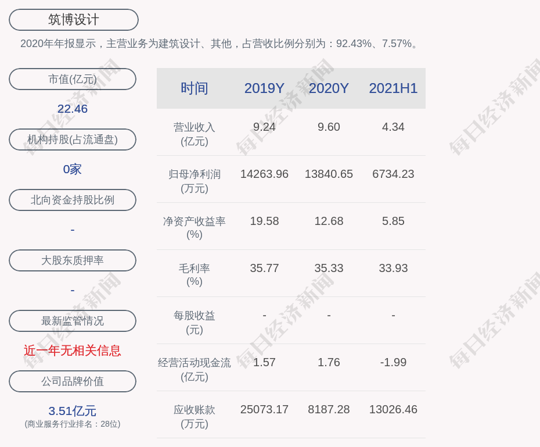The height and width of the screenshot is (447, 540).
Task: Click the 5.85 ROE value
Action: click(393, 221)
